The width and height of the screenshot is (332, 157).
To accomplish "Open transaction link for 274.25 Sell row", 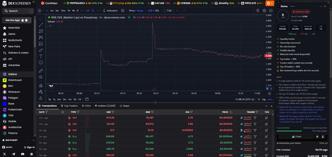I will pyautogui.click(x=266, y=118).
